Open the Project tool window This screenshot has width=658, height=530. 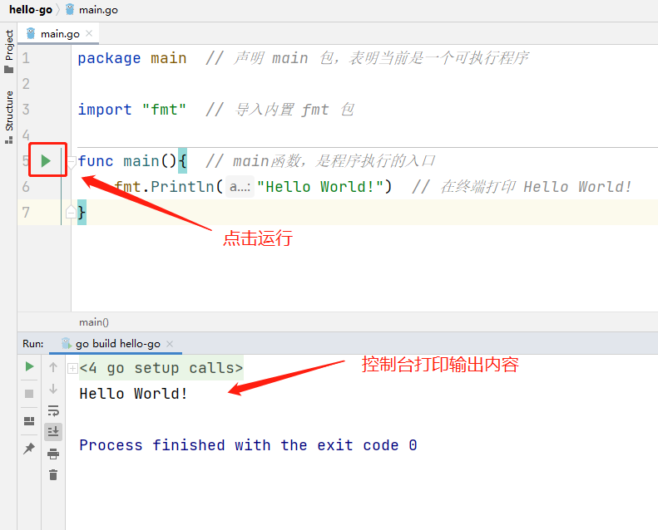pyautogui.click(x=9, y=51)
